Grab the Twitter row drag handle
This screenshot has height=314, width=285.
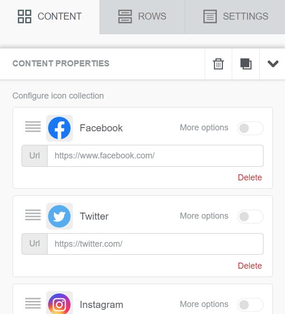[33, 215]
